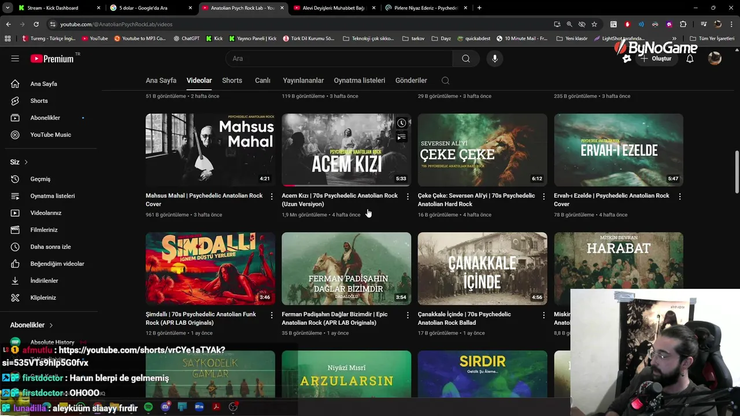740x416 pixels.
Task: Open OBS Studio from the taskbar
Action: tap(233, 407)
